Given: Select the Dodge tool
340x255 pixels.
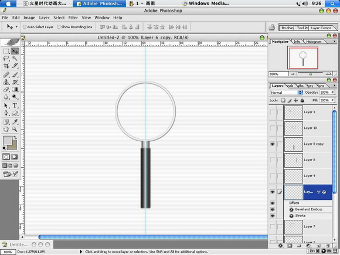Looking at the screenshot, I should click(x=15, y=97).
